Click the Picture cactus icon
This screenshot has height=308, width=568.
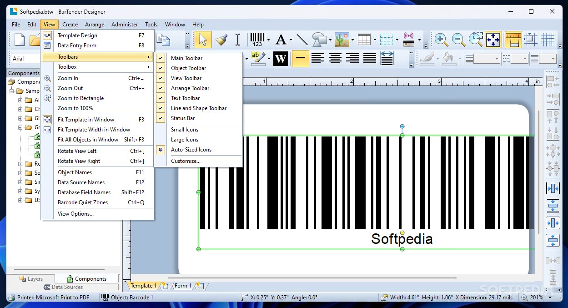[342, 40]
